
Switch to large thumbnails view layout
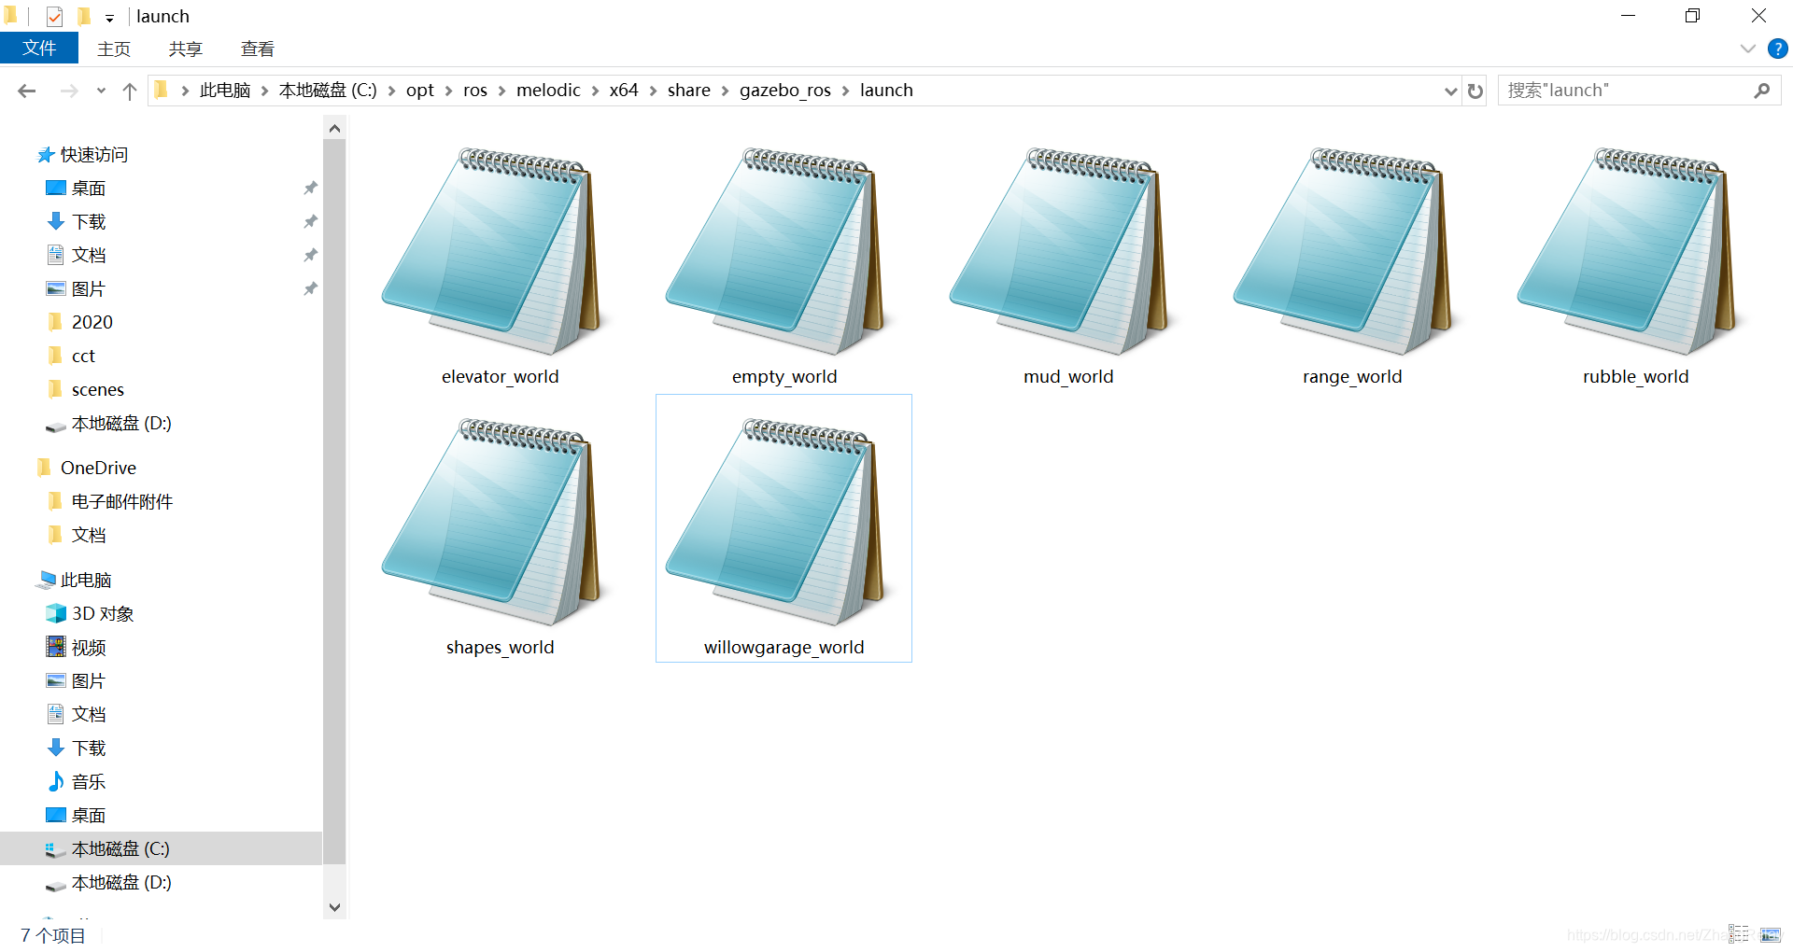(x=1770, y=933)
